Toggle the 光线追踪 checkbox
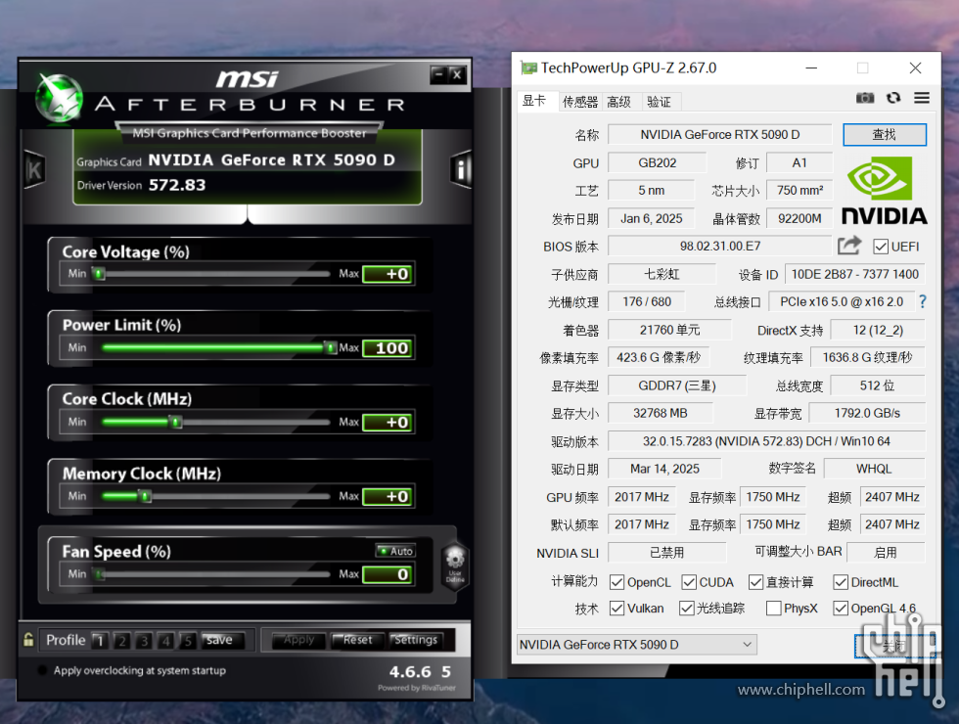This screenshot has width=959, height=724. click(687, 609)
